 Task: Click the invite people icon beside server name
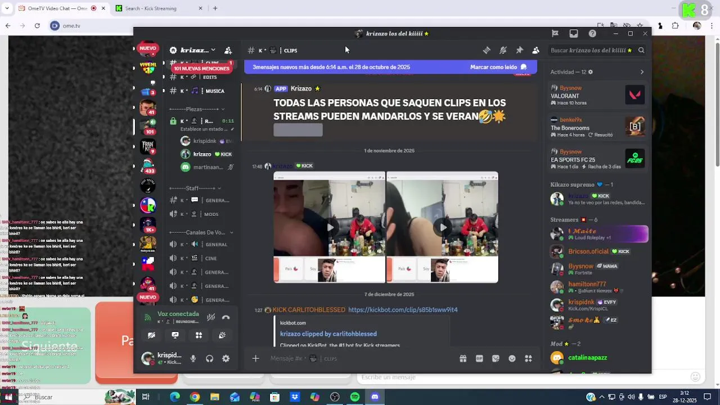(228, 50)
